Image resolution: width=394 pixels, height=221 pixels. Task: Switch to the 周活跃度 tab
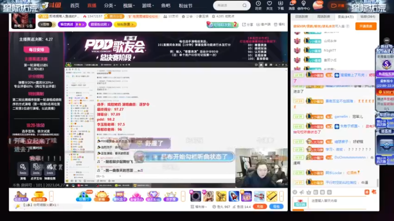324,17
